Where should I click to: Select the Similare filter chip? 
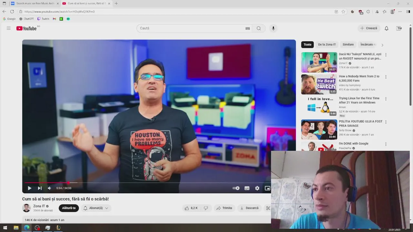pyautogui.click(x=348, y=44)
